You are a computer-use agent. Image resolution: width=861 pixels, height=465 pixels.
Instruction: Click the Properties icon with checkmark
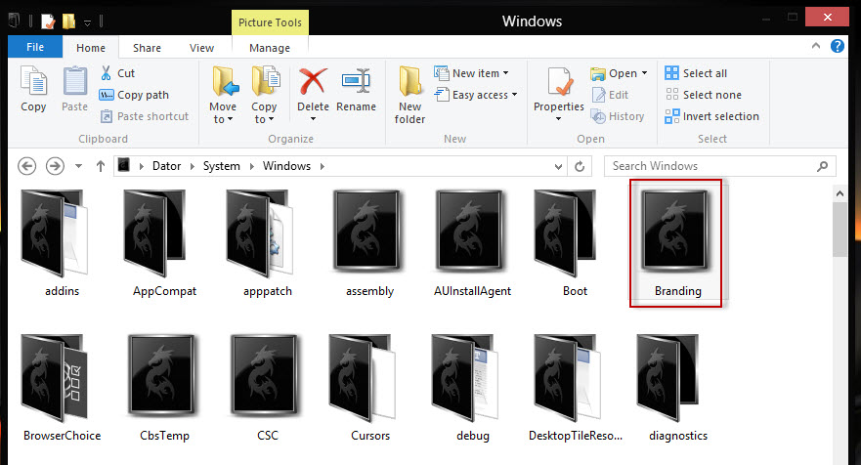tap(560, 82)
